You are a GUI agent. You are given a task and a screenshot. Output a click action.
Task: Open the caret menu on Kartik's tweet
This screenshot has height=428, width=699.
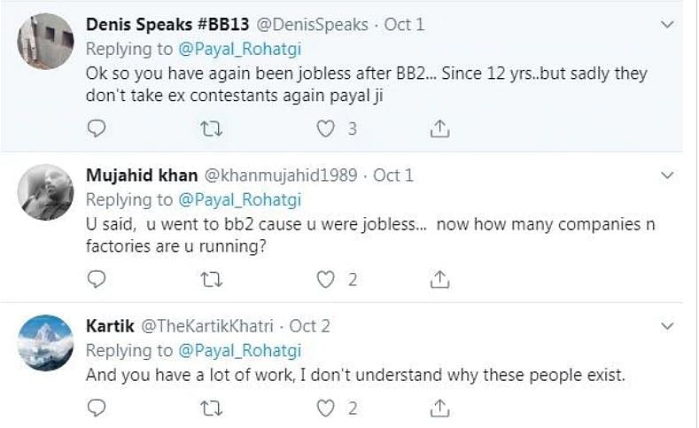coord(668,326)
